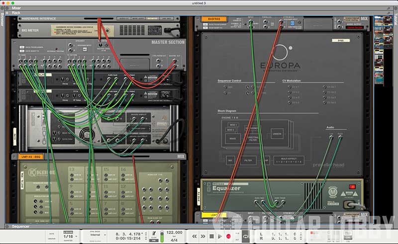
Task: Select the song position 8.3.4.178 display
Action: [x=128, y=234]
